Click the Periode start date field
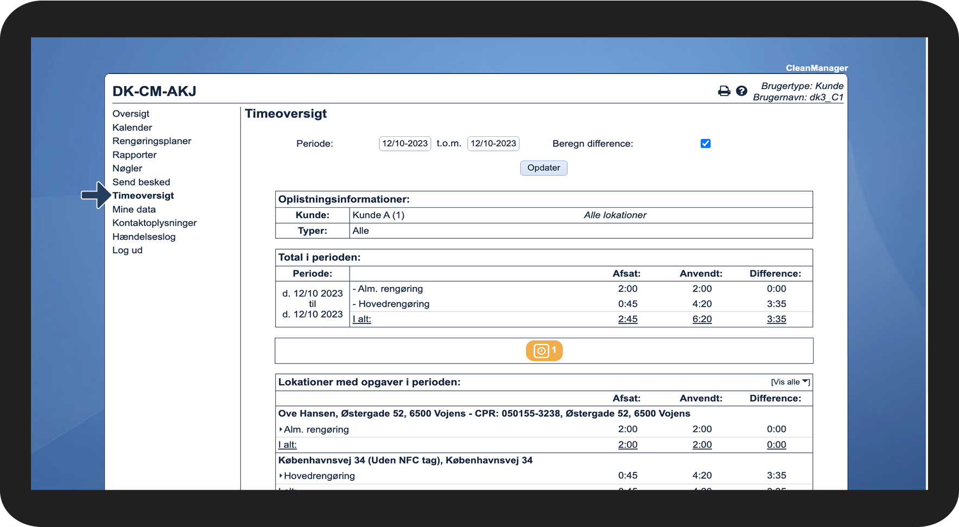 tap(405, 144)
